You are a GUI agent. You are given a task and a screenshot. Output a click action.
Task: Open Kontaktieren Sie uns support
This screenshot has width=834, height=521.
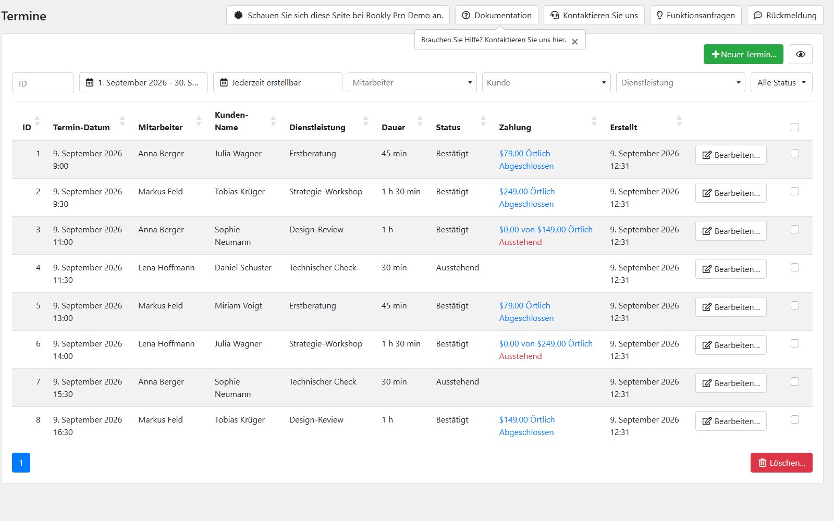coord(594,15)
